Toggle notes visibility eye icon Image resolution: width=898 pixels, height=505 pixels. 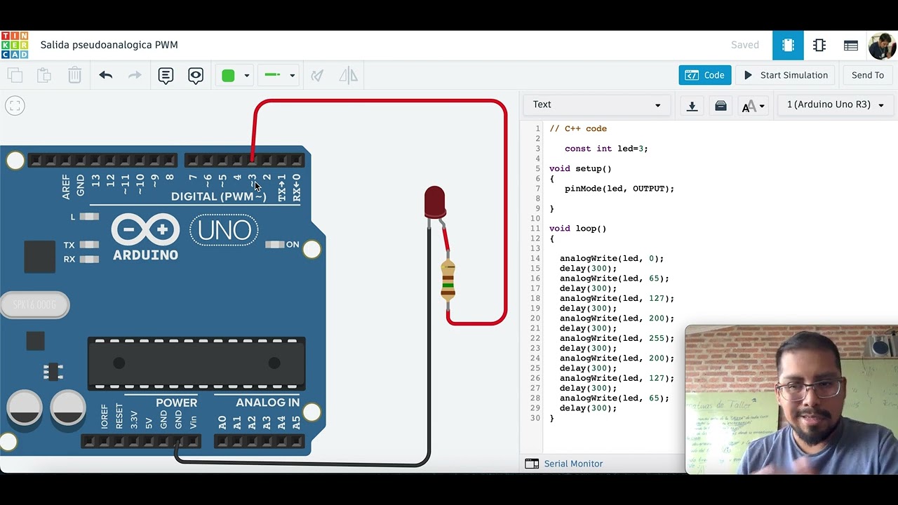pyautogui.click(x=196, y=75)
